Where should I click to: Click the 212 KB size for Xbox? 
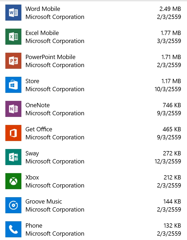[x=172, y=177]
